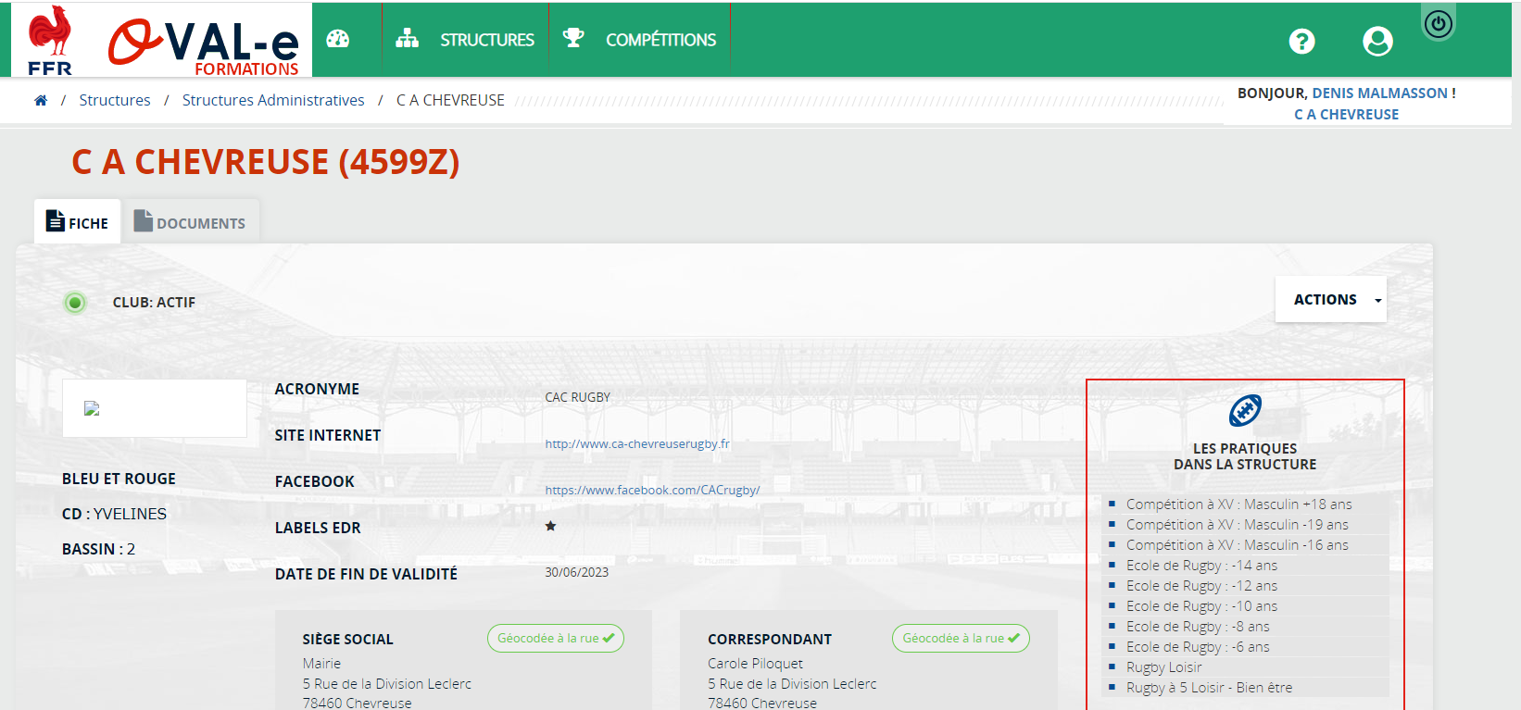
Task: Click the DENIS MALMASSON user link
Action: coord(1380,93)
